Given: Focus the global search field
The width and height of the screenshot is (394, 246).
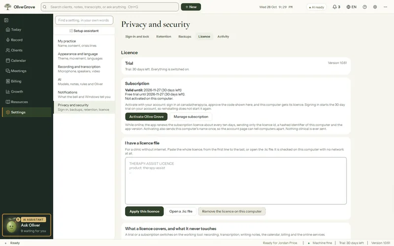Looking at the screenshot, I should [x=110, y=7].
